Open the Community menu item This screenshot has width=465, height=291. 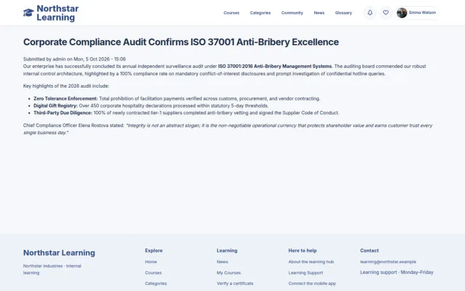(292, 13)
